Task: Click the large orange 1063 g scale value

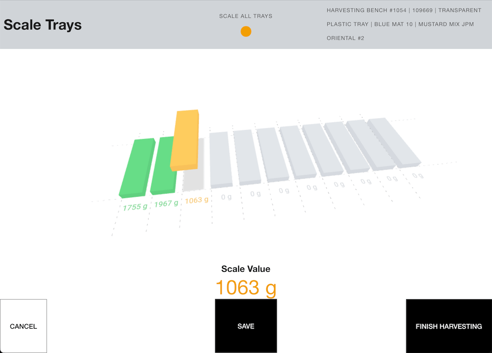Action: coord(246,287)
